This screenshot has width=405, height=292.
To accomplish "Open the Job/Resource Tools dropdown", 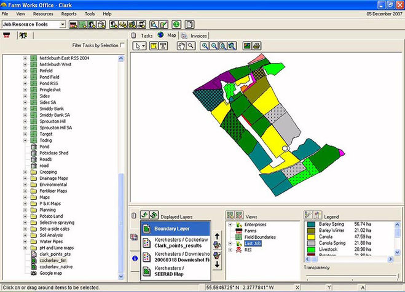I will pos(63,25).
